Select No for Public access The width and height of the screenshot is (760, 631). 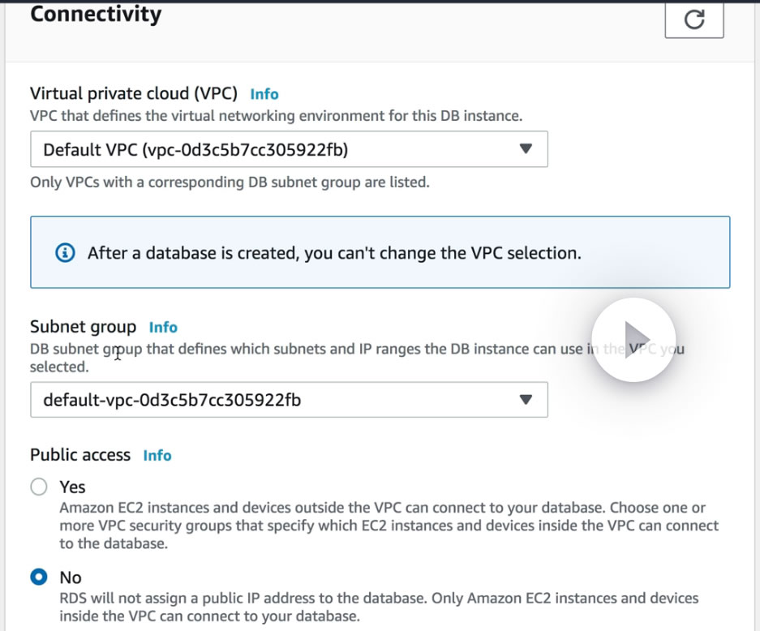click(38, 577)
